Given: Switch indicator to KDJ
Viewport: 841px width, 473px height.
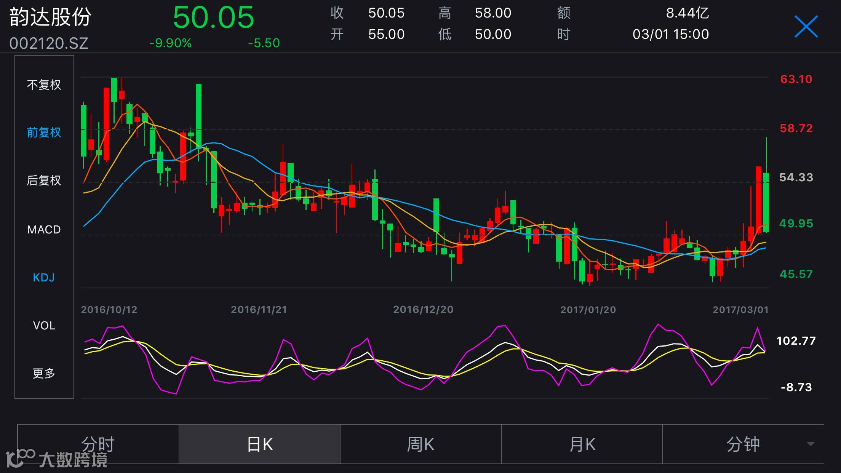Looking at the screenshot, I should pos(44,278).
